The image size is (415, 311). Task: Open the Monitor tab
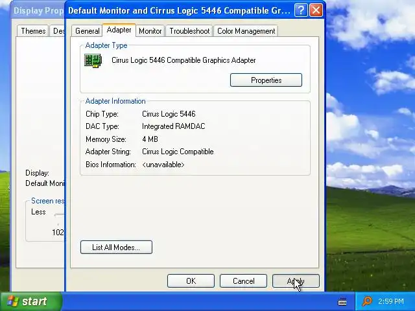click(x=150, y=31)
